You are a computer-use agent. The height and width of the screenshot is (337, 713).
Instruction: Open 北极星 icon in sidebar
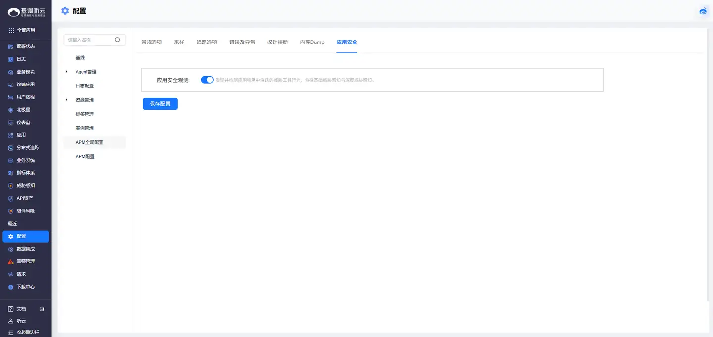(11, 110)
